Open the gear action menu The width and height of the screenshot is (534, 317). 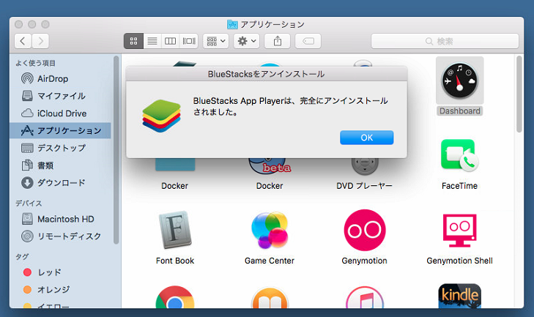click(247, 41)
